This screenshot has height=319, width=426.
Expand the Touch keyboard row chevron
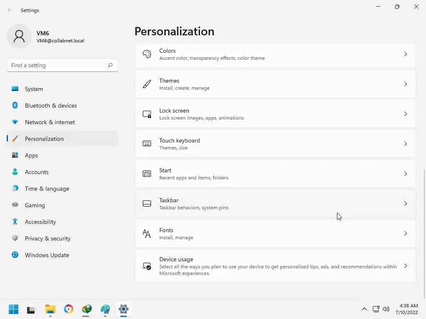[405, 144]
